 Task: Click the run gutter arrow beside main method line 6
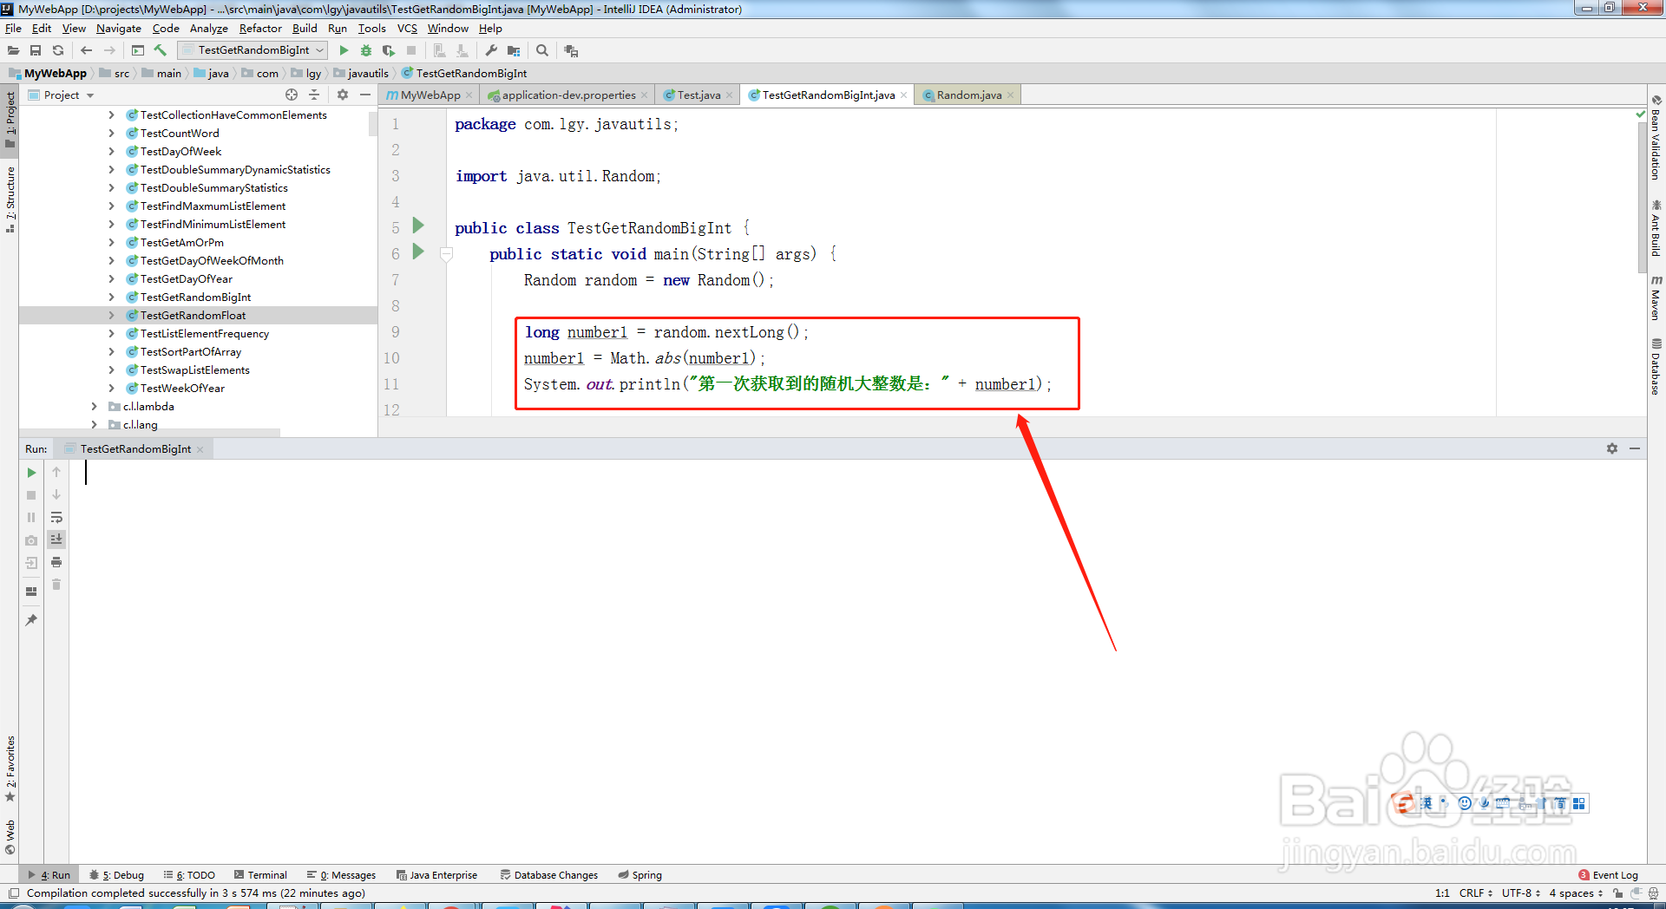click(418, 252)
